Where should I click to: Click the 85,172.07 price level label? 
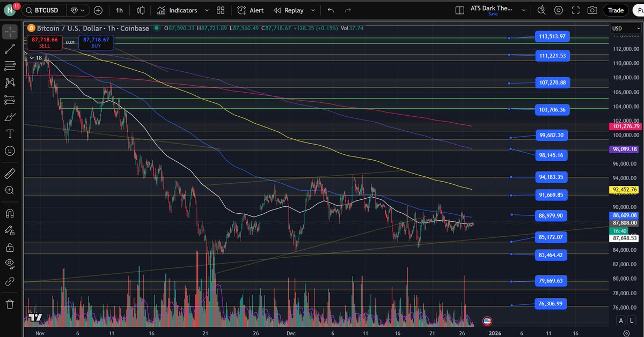point(551,237)
